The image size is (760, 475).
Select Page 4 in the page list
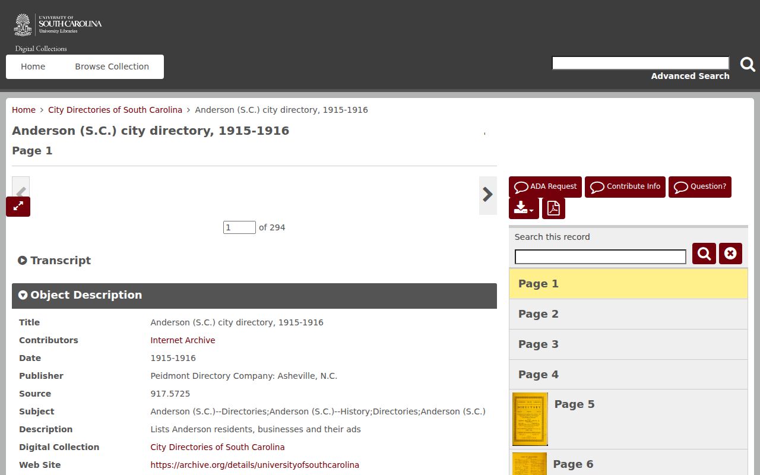click(628, 375)
